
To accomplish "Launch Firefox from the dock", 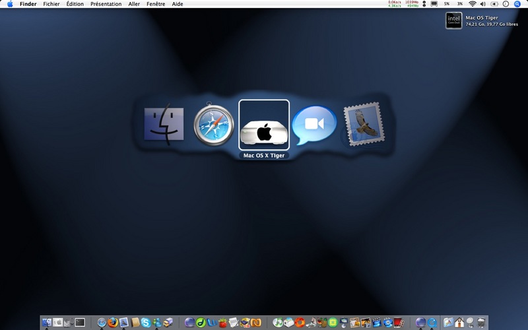I will pos(113,323).
